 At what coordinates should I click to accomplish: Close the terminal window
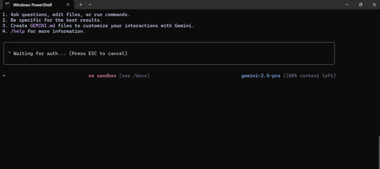(x=374, y=4)
